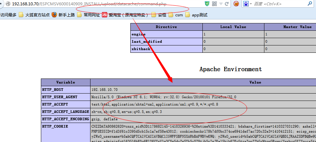The width and height of the screenshot is (316, 142).
Task: Open the 访问最多 bookmark
Action: (8, 15)
